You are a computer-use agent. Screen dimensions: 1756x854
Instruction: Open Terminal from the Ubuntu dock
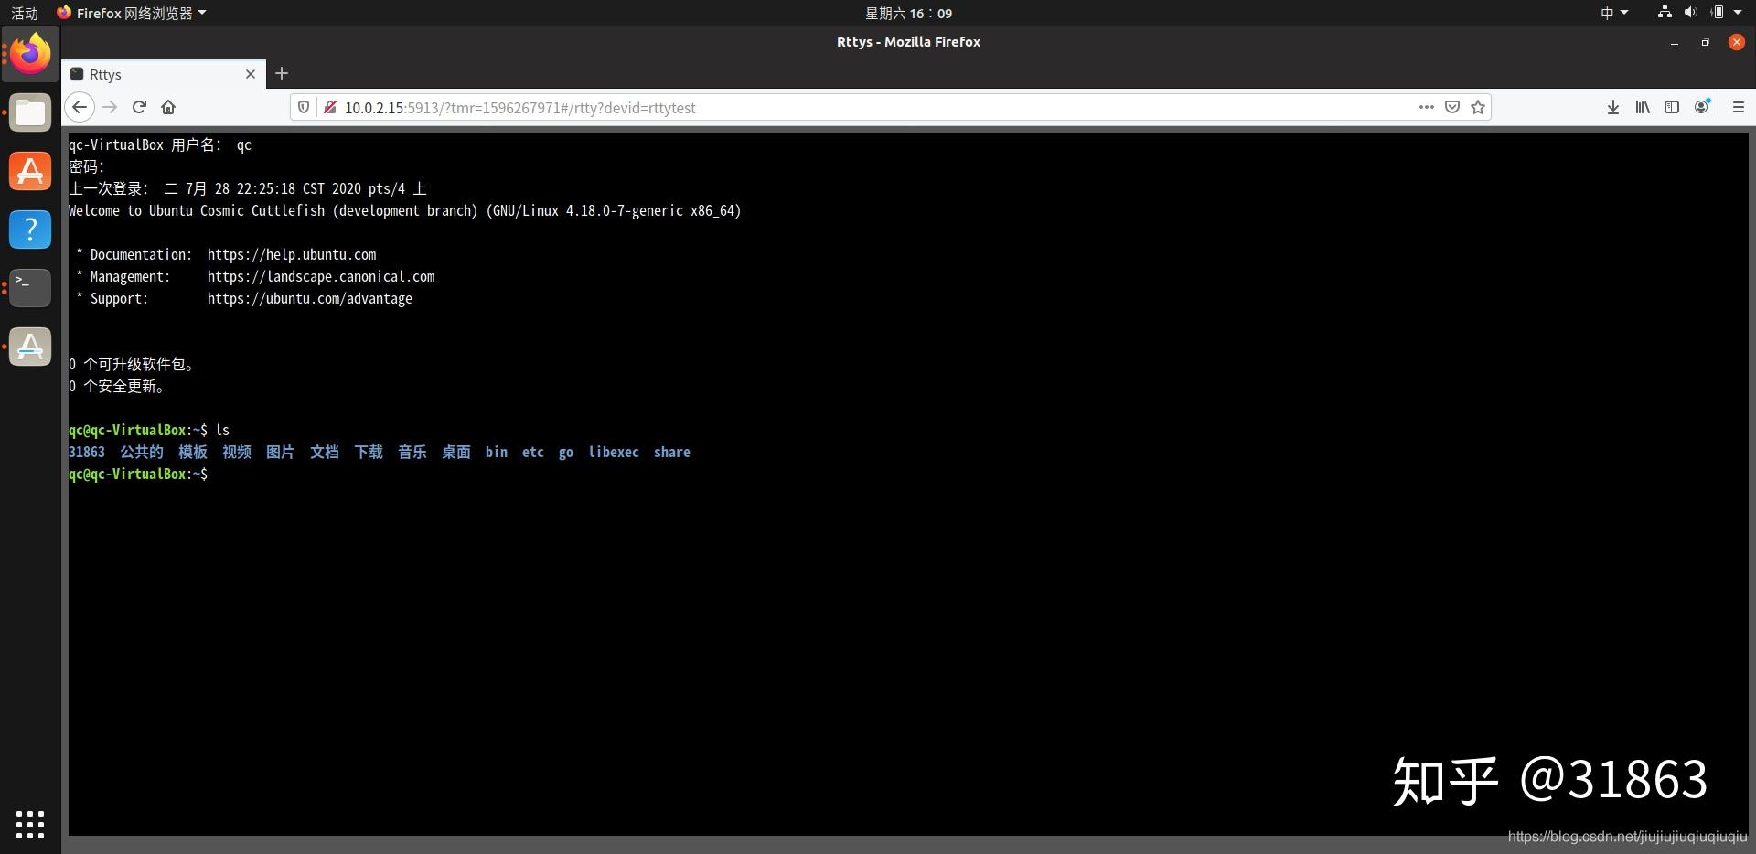30,287
